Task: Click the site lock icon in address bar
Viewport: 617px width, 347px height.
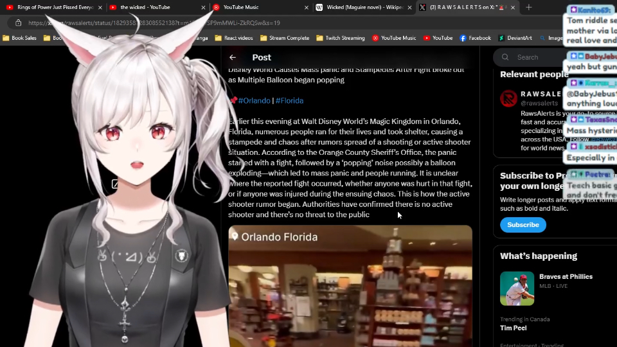Action: tap(18, 23)
